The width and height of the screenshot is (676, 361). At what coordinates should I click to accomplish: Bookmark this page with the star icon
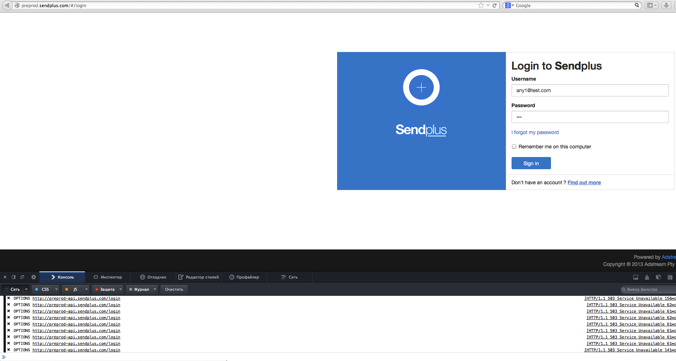481,5
